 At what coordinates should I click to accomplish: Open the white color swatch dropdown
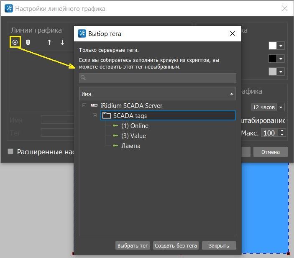coord(281,46)
